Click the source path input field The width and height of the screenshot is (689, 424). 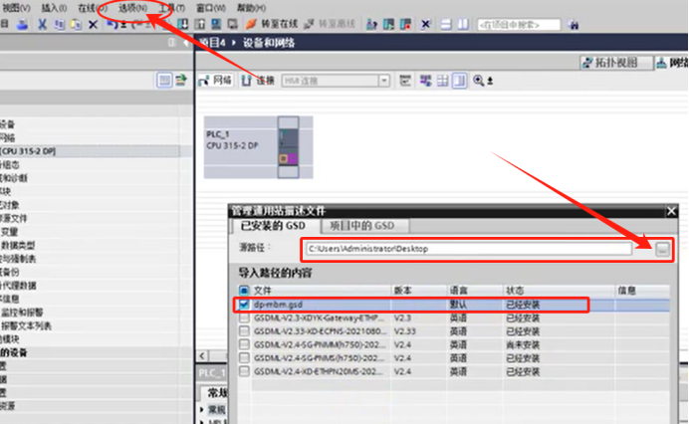pyautogui.click(x=469, y=249)
